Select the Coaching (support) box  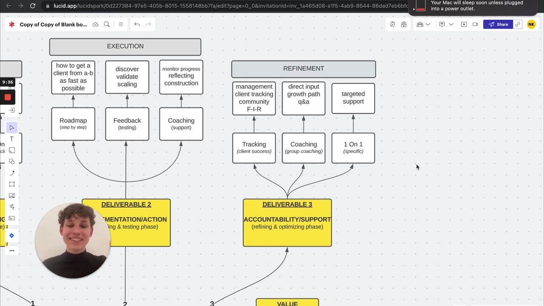pos(181,124)
